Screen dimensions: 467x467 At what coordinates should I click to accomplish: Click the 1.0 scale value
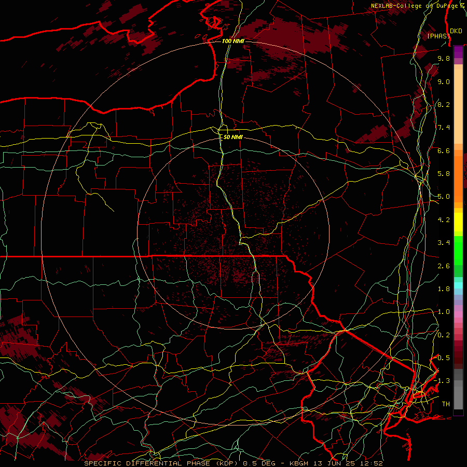(x=444, y=312)
